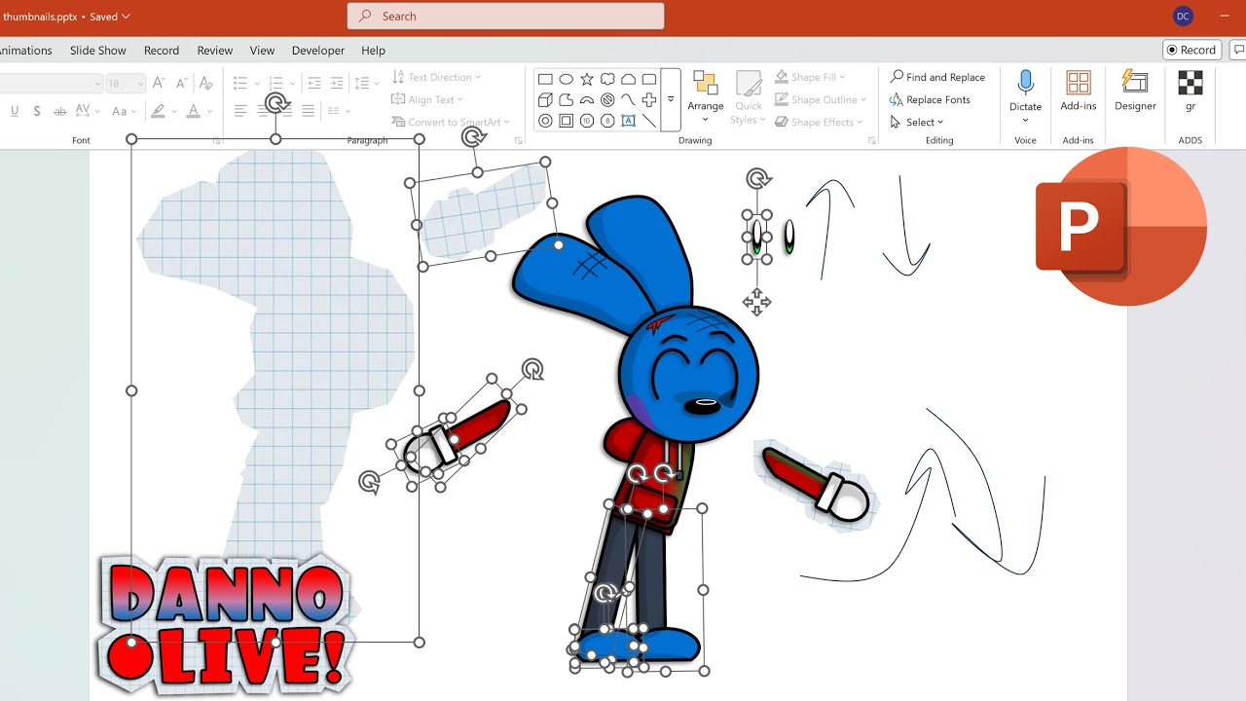Open the Record ribbon tab
Image resolution: width=1246 pixels, height=701 pixels.
[x=162, y=51]
